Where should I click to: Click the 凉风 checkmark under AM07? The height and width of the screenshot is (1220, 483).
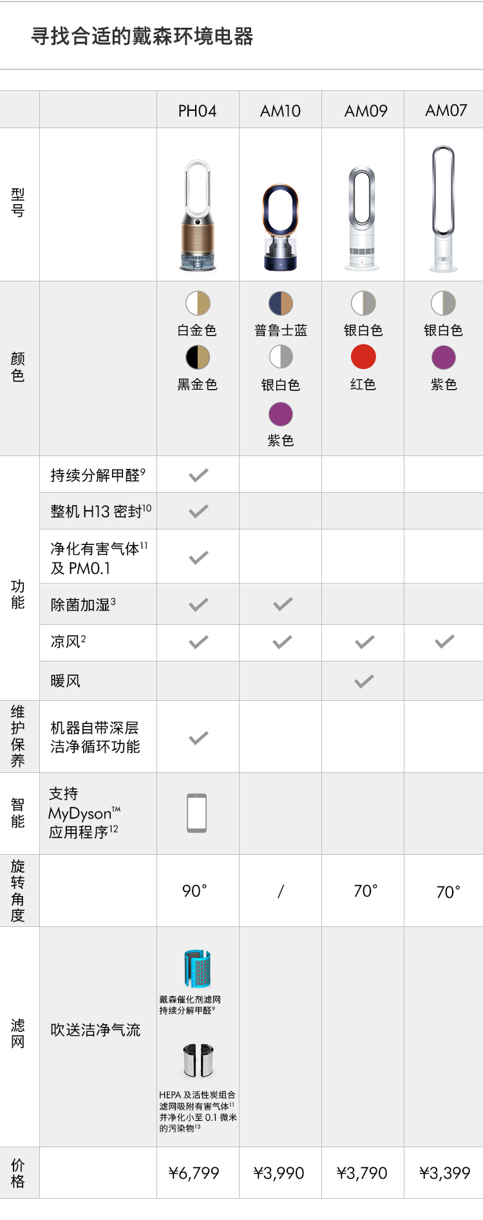444,641
